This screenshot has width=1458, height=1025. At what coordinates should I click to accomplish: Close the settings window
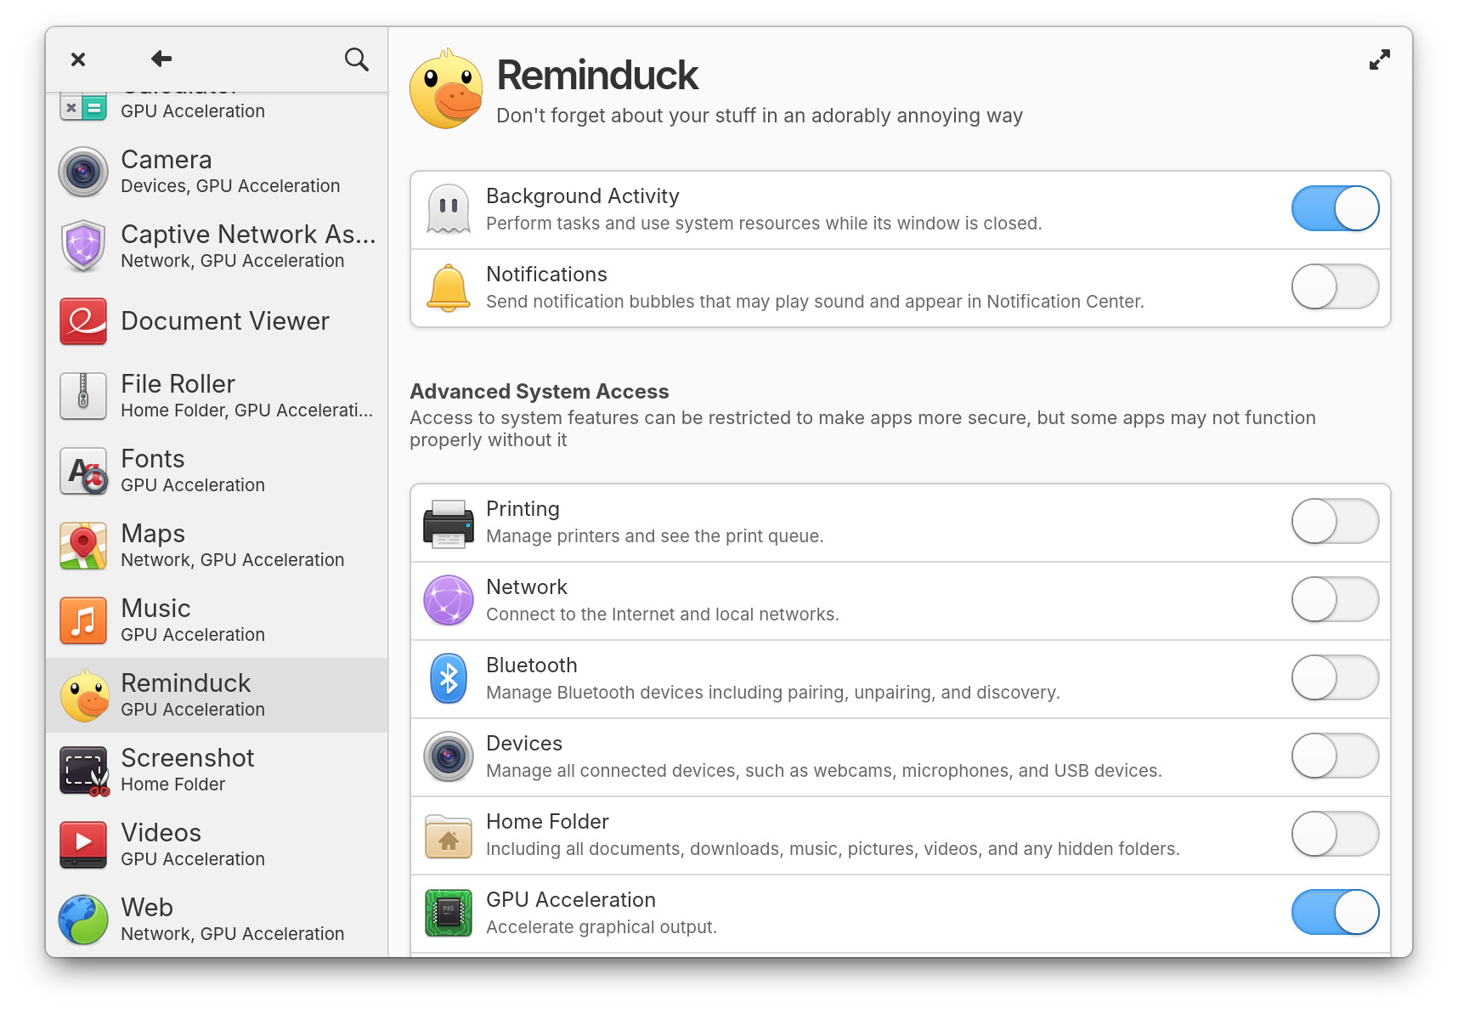point(78,59)
